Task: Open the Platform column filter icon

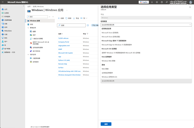Action: [x=87, y=34]
